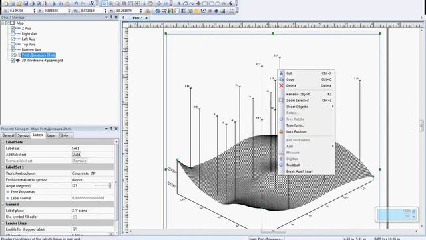The width and height of the screenshot is (426, 240).
Task: Collapse the General properties section
Action: pyautogui.click(x=3, y=205)
